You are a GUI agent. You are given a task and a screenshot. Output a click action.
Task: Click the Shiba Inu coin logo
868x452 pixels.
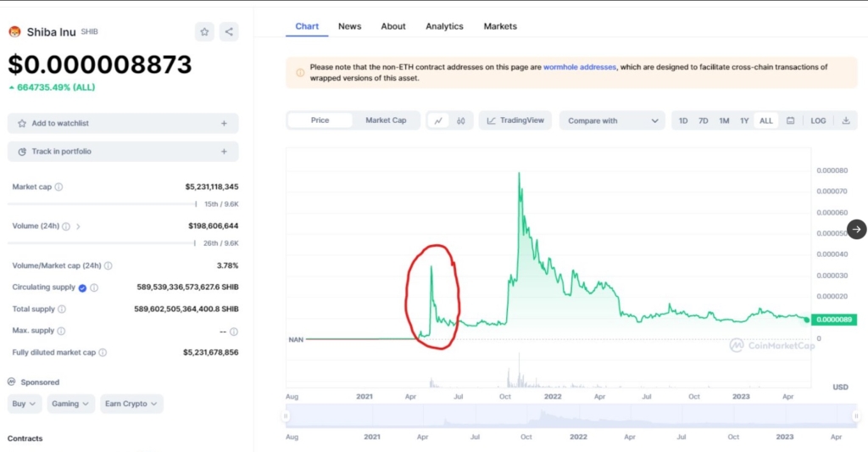(x=14, y=31)
